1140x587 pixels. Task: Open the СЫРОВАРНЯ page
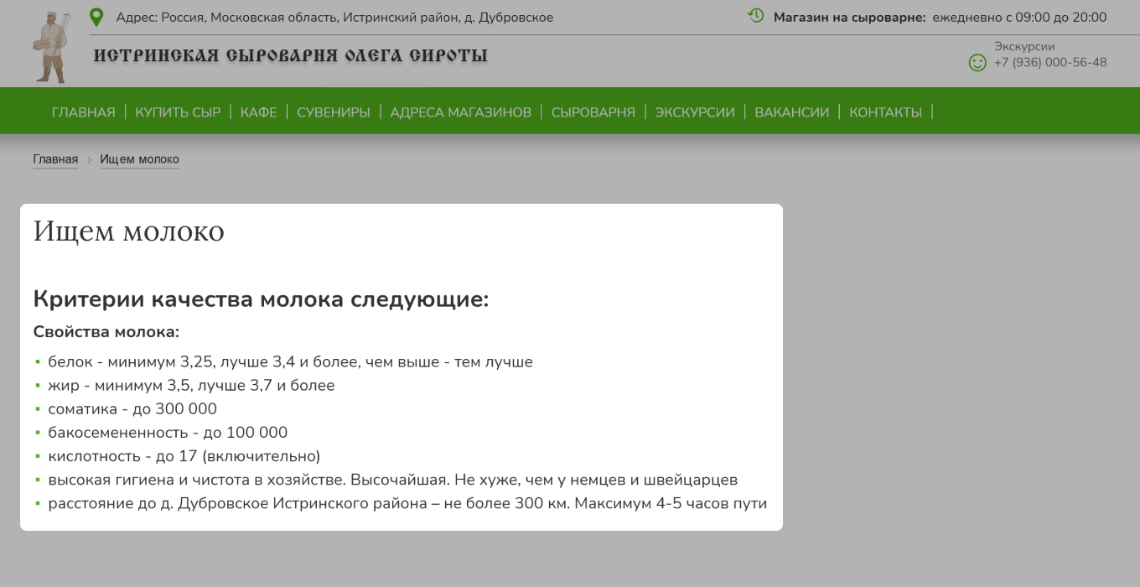pyautogui.click(x=593, y=111)
